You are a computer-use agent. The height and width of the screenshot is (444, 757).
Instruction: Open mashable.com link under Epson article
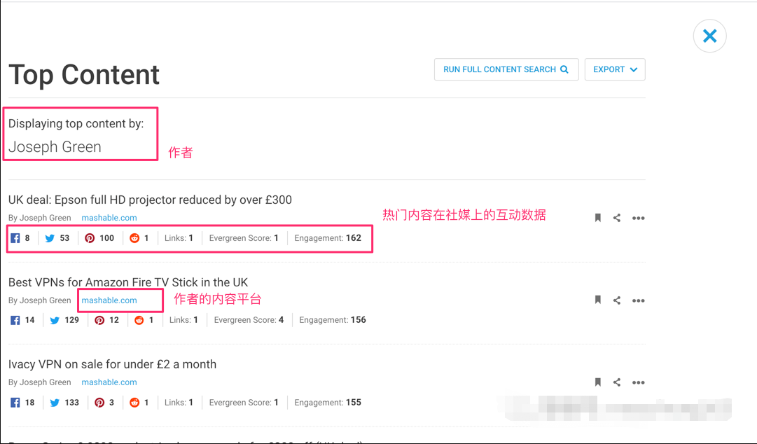(x=109, y=218)
